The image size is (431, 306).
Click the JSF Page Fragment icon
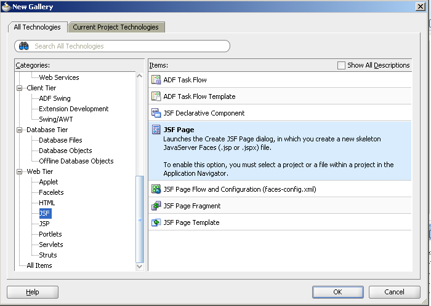[x=156, y=206]
